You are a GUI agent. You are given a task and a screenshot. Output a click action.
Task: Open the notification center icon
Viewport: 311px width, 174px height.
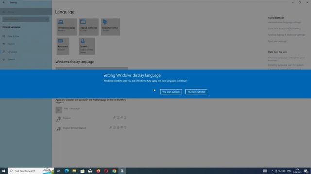(306, 171)
